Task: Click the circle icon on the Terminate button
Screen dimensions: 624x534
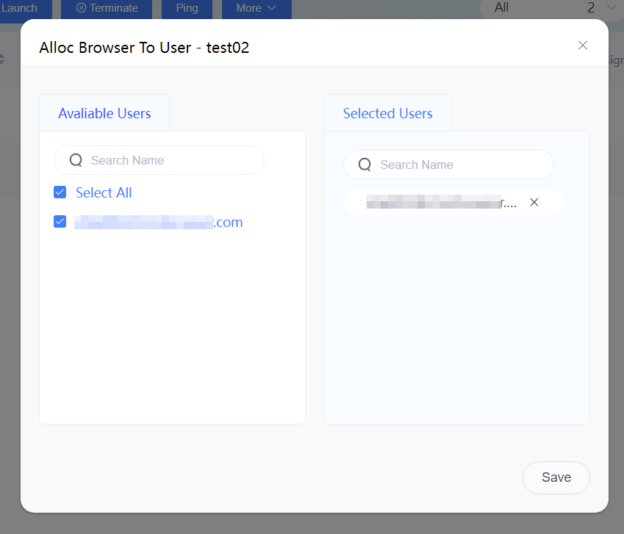Action: pyautogui.click(x=81, y=8)
